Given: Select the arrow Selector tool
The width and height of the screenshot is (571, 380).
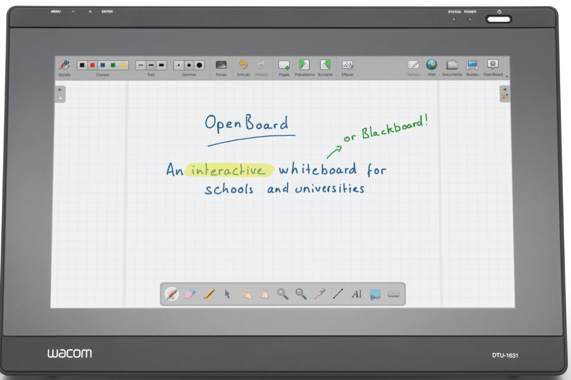Looking at the screenshot, I should point(227,294).
